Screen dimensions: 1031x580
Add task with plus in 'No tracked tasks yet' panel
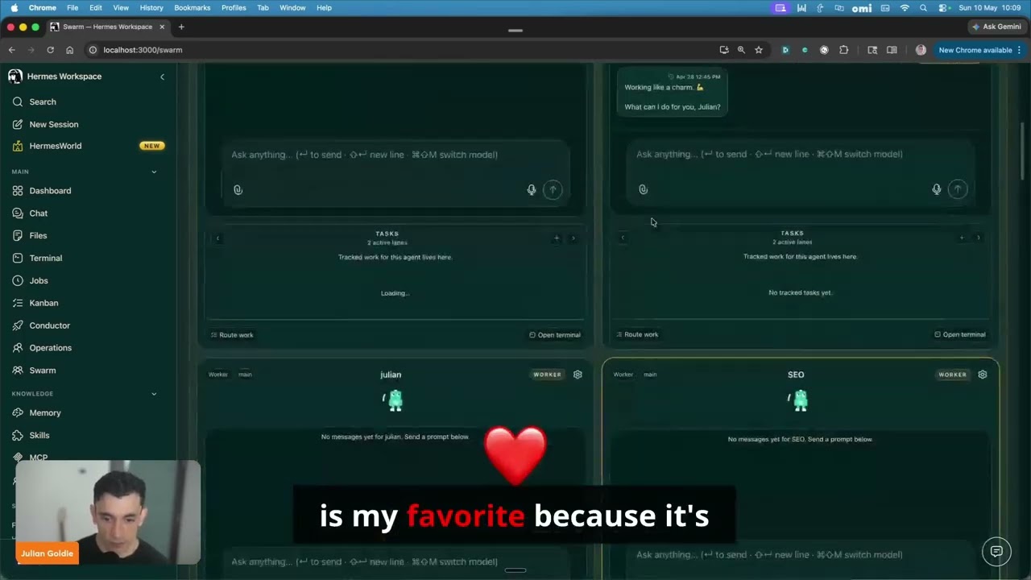(x=962, y=238)
